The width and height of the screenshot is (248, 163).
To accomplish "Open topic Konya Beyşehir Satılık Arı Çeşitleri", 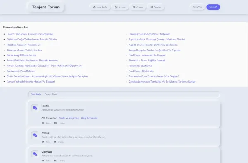I will [x=155, y=50].
